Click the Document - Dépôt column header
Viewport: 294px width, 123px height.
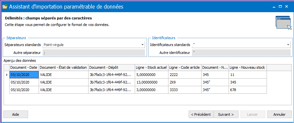point(112,67)
